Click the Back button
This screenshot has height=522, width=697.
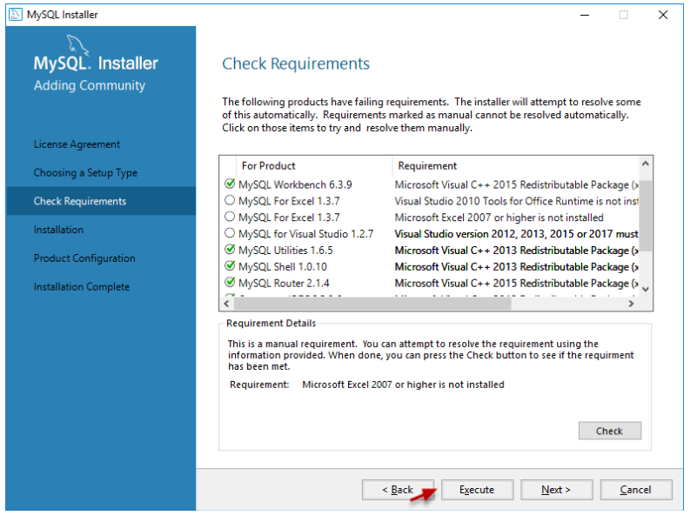pos(398,490)
